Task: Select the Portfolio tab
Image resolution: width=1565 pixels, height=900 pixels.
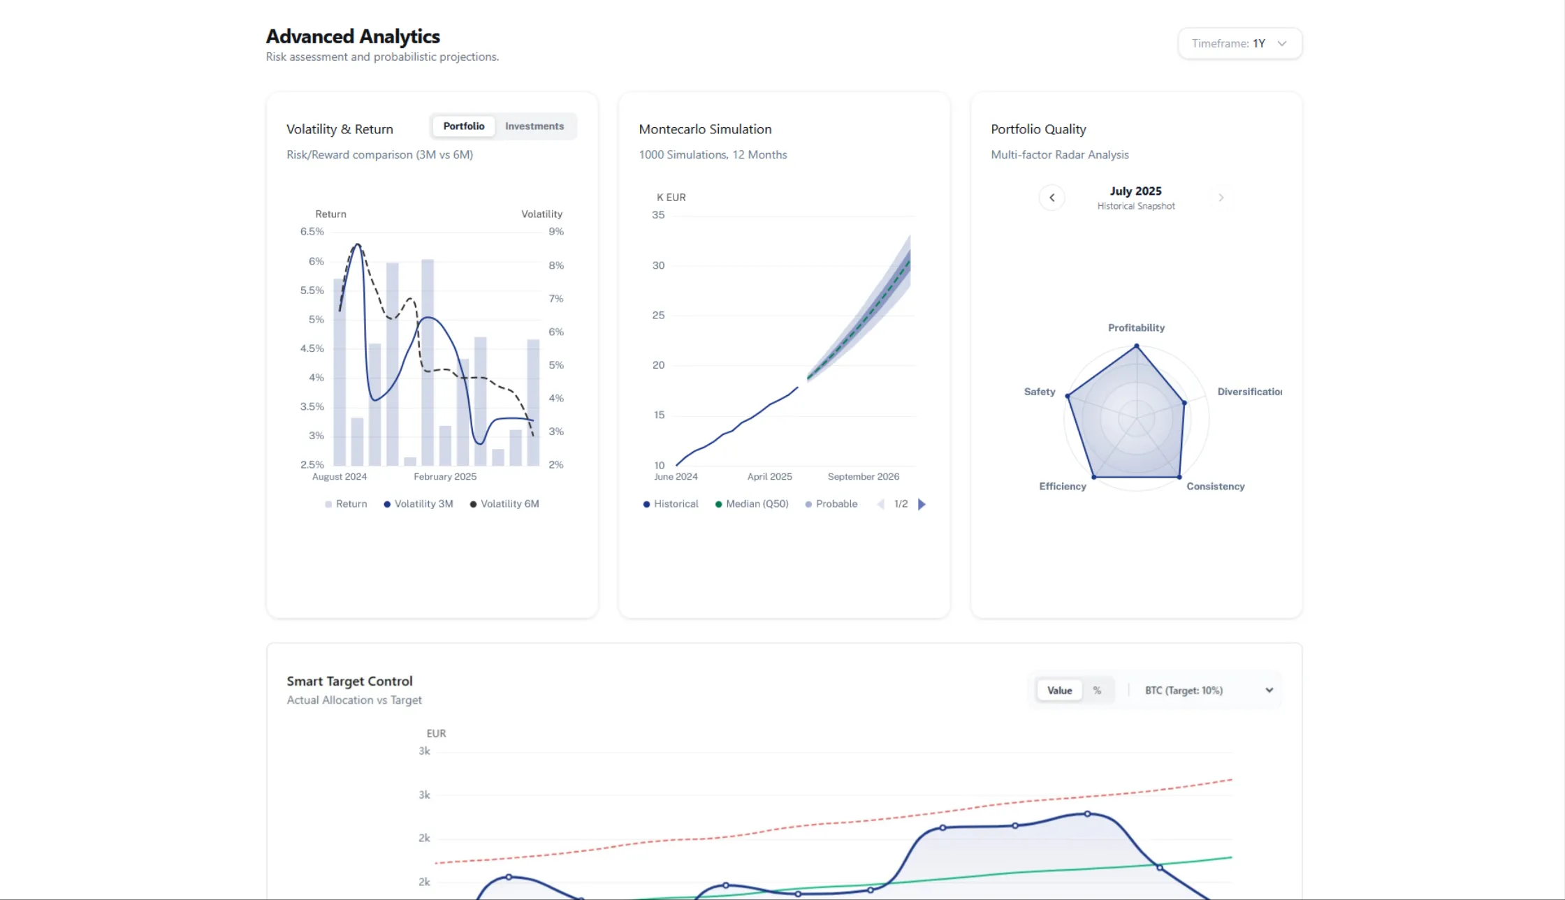Action: pyautogui.click(x=463, y=126)
